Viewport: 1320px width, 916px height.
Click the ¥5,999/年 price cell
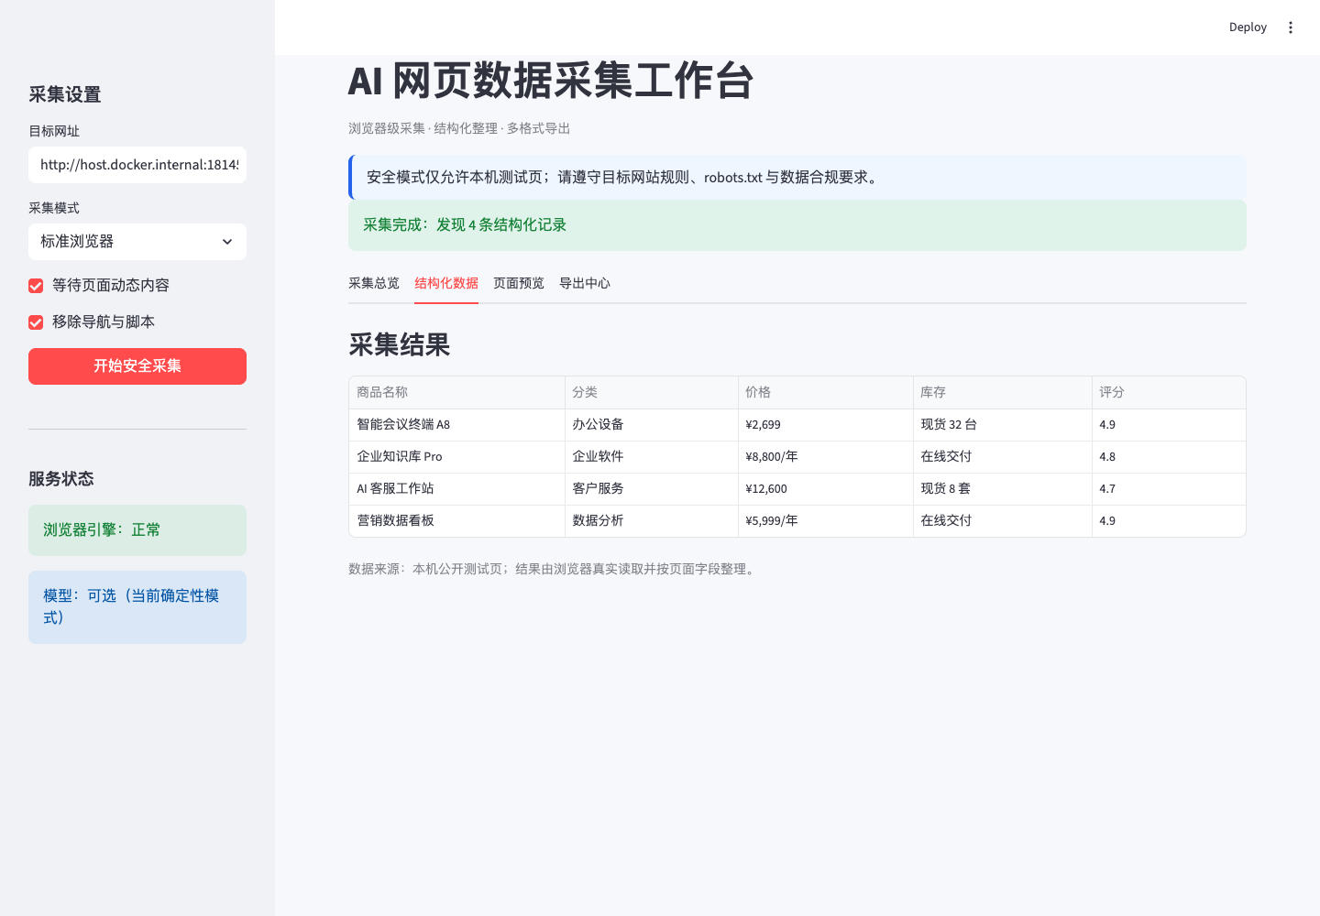(x=826, y=521)
